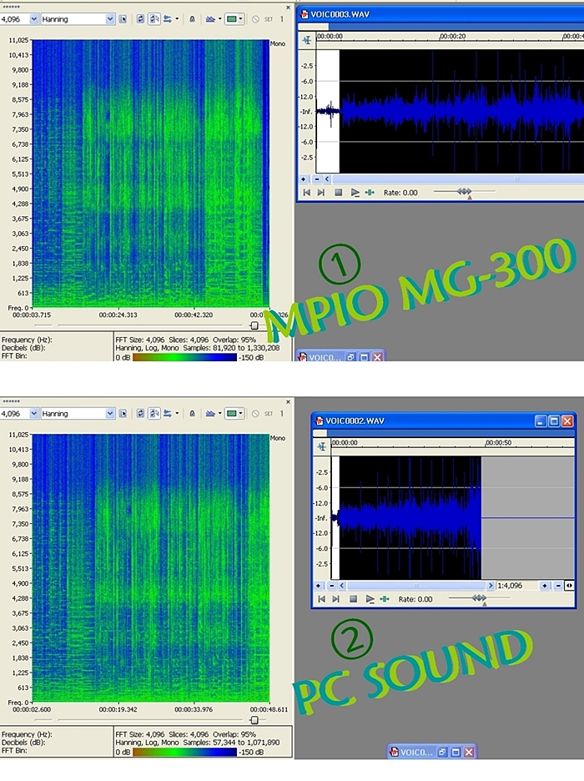Click level zoom out minus in VOIC0002.WAV window
Image resolution: width=584 pixels, height=781 pixels.
tap(558, 586)
